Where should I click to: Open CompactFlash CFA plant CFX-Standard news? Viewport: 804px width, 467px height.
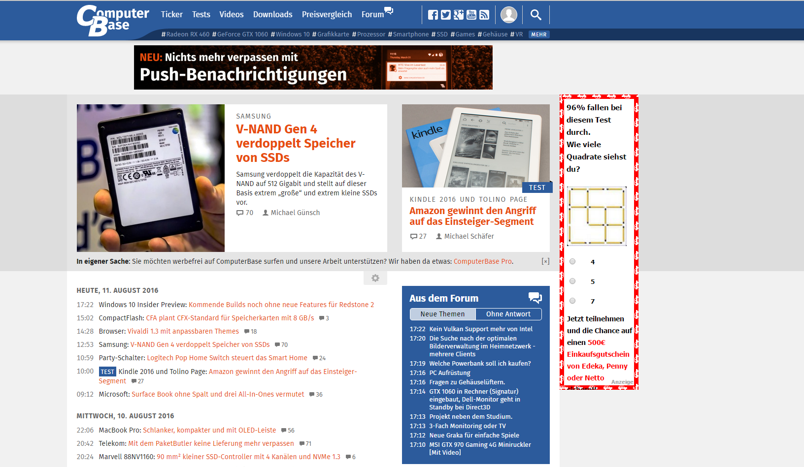point(230,318)
